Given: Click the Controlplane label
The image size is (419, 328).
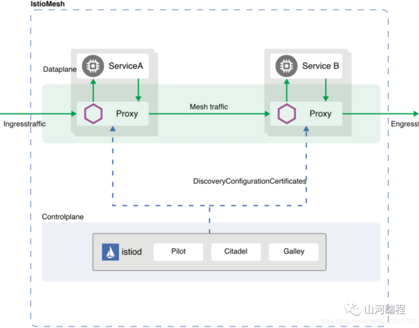Looking at the screenshot, I should (x=63, y=216).
